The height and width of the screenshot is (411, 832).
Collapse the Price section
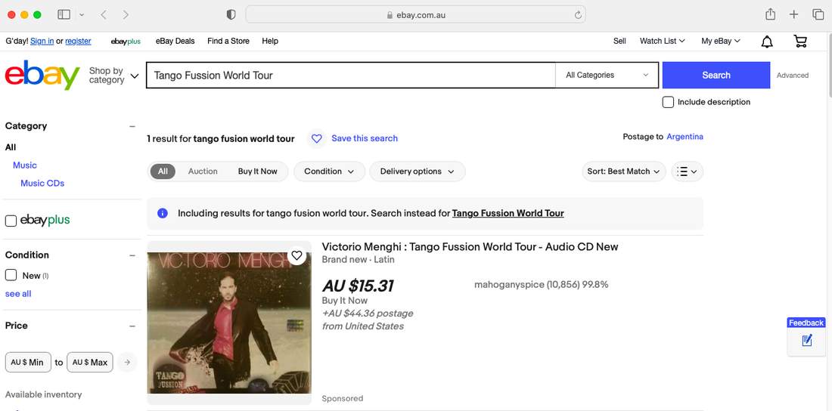pos(132,326)
